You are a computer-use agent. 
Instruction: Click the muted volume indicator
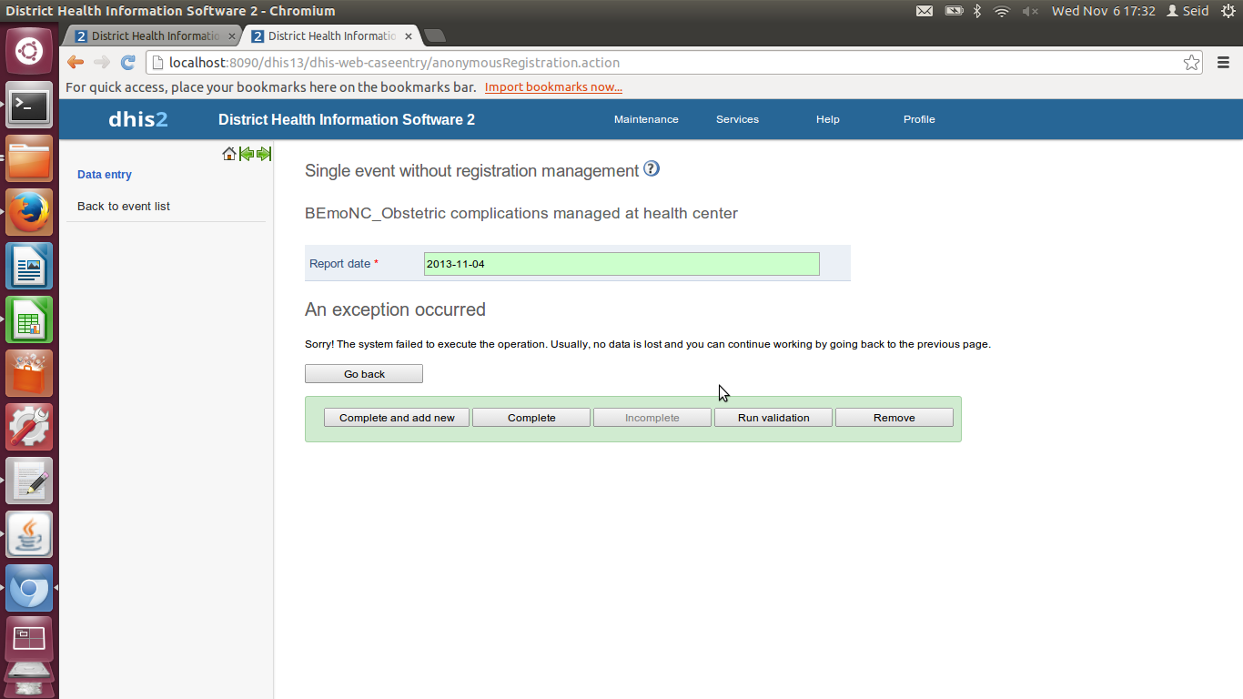1030,11
